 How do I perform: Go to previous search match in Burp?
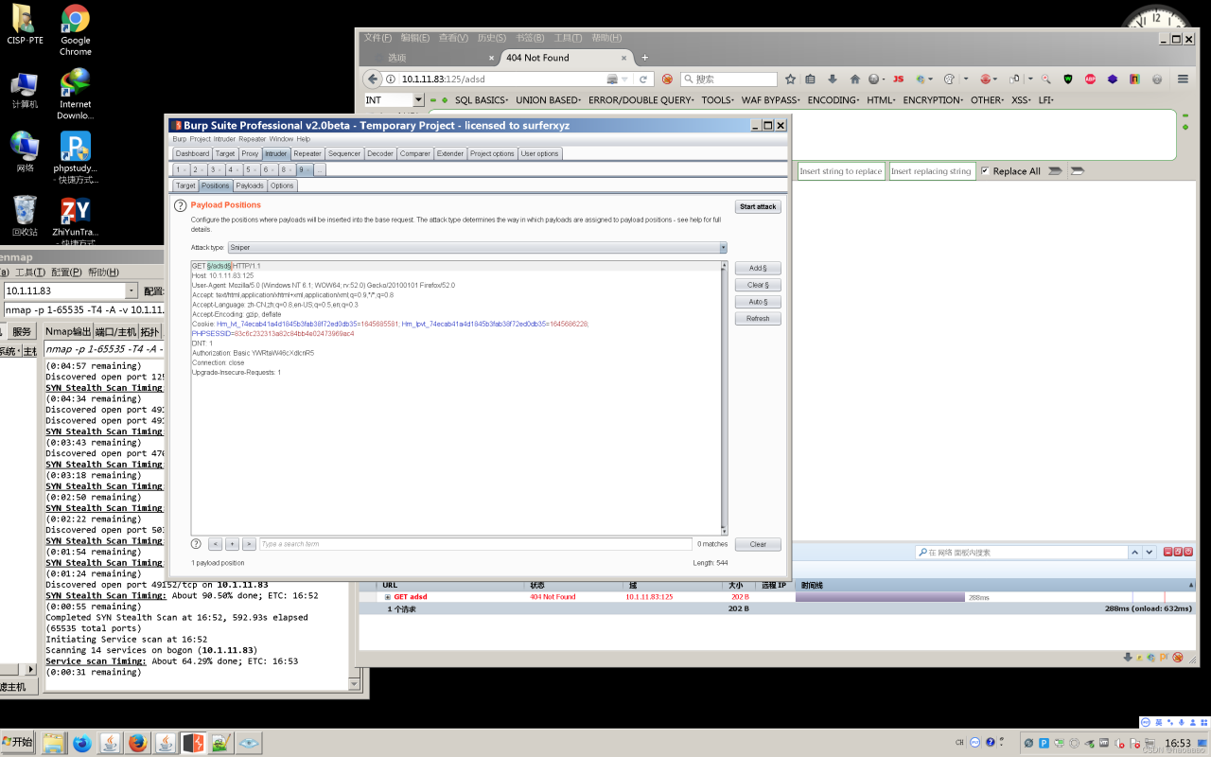(x=216, y=544)
